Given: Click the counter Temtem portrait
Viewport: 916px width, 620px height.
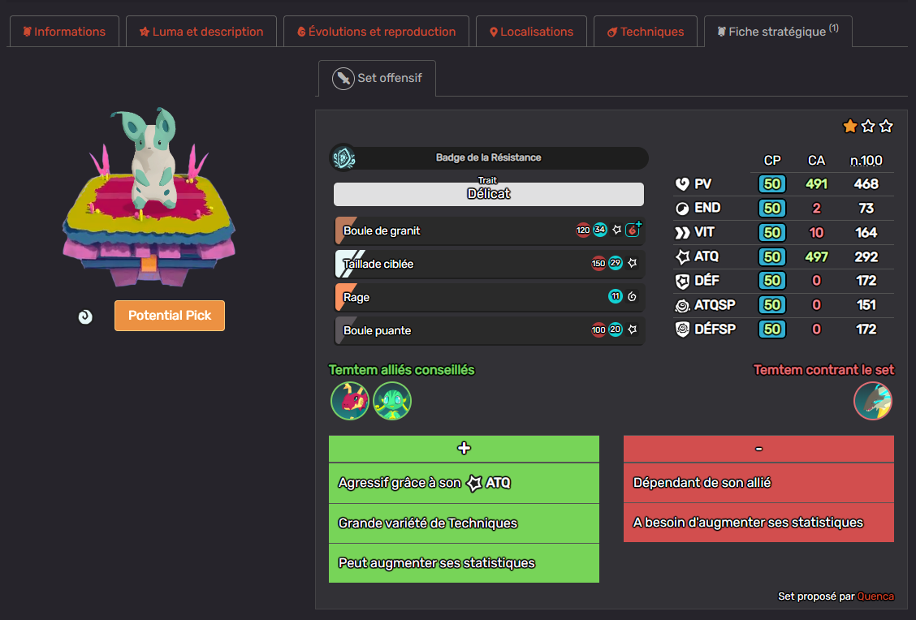Looking at the screenshot, I should (x=873, y=401).
